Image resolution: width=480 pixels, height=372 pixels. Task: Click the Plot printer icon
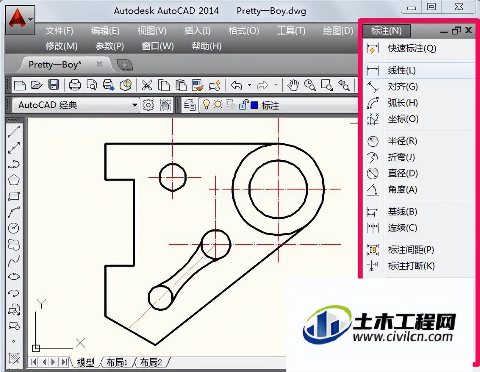click(75, 85)
